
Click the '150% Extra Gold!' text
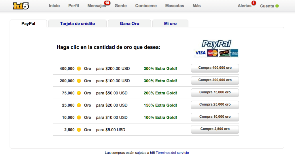(x=160, y=105)
